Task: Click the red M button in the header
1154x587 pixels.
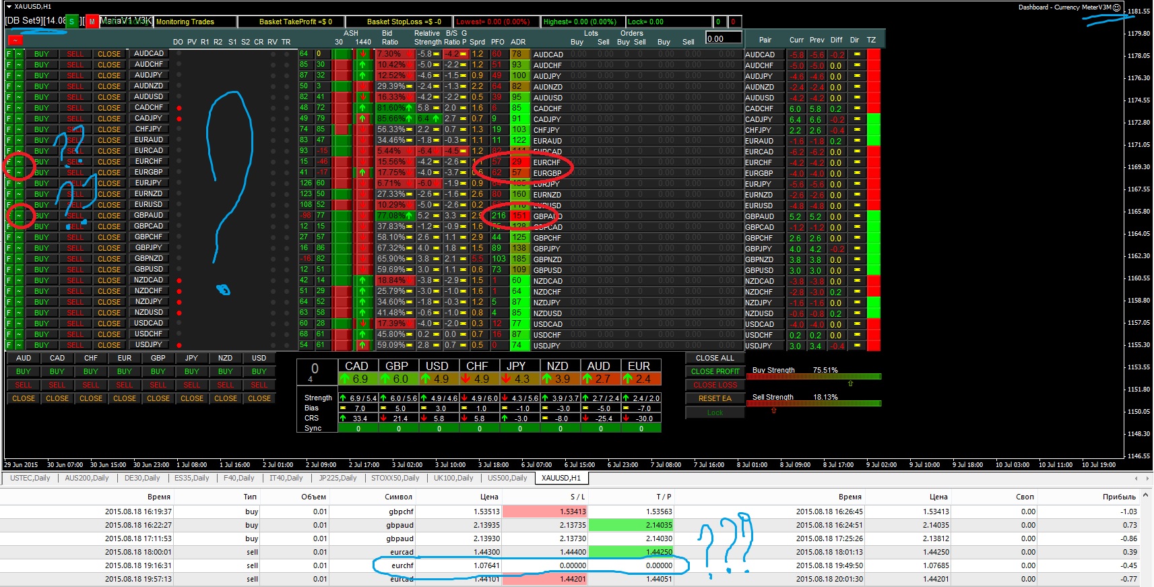Action: click(92, 22)
